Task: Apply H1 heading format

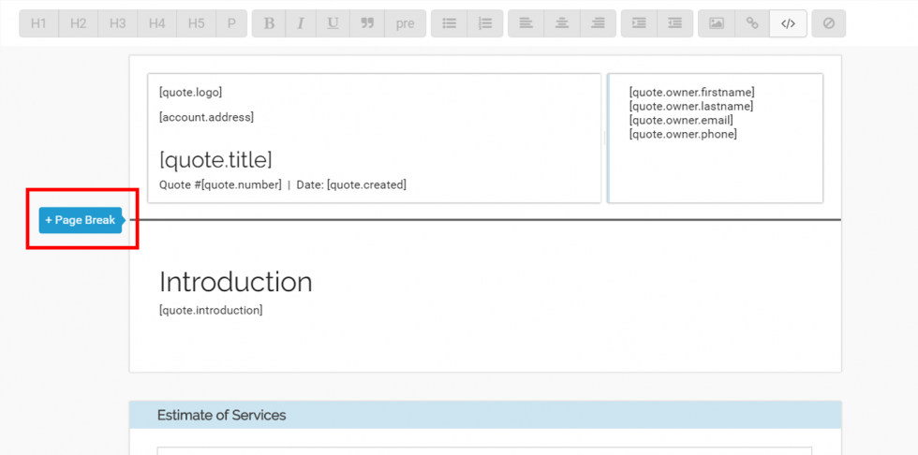Action: pos(38,23)
